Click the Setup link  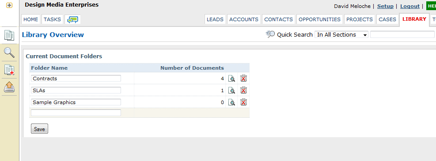pyautogui.click(x=385, y=6)
